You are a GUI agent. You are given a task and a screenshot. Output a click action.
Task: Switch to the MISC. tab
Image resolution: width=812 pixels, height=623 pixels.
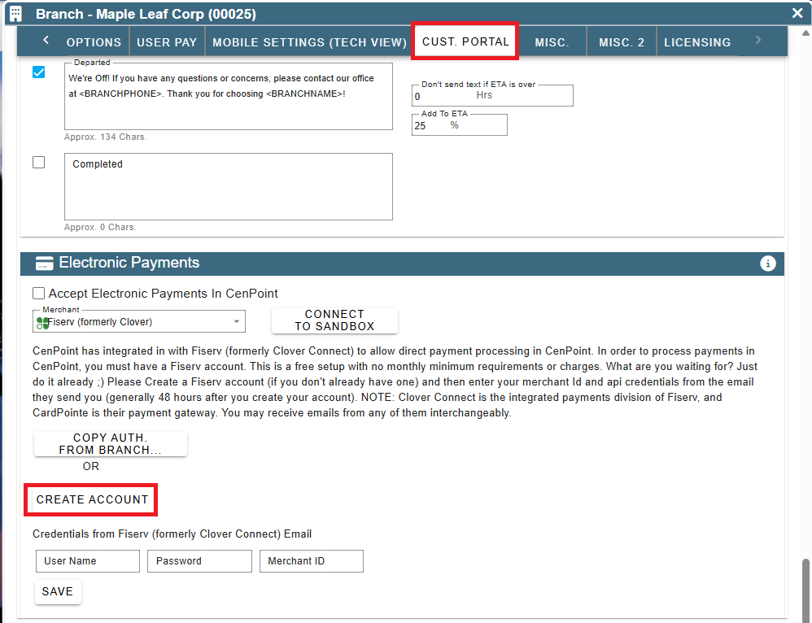[x=552, y=42]
